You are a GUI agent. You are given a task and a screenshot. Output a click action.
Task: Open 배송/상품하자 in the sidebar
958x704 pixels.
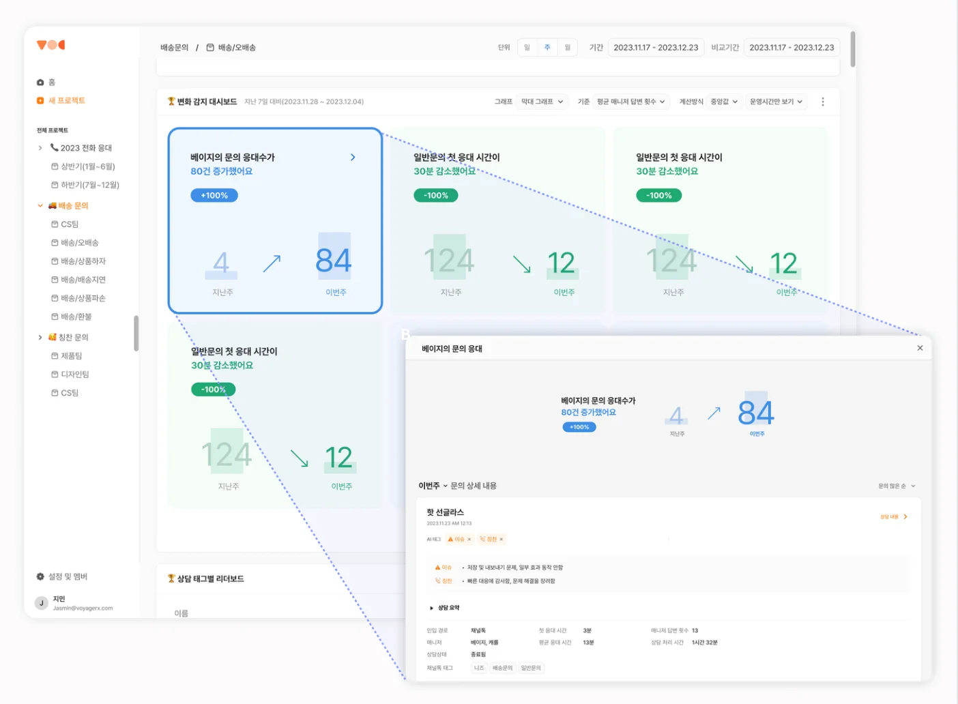83,261
